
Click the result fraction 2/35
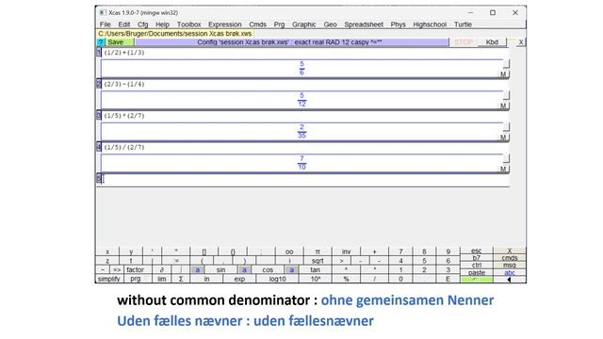pyautogui.click(x=301, y=131)
